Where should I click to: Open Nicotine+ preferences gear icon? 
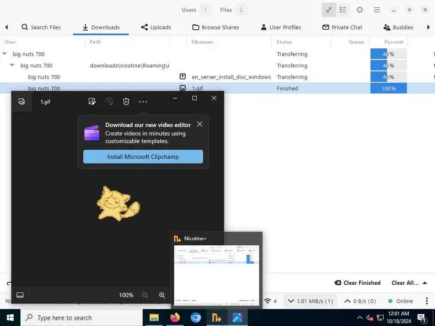point(360,10)
